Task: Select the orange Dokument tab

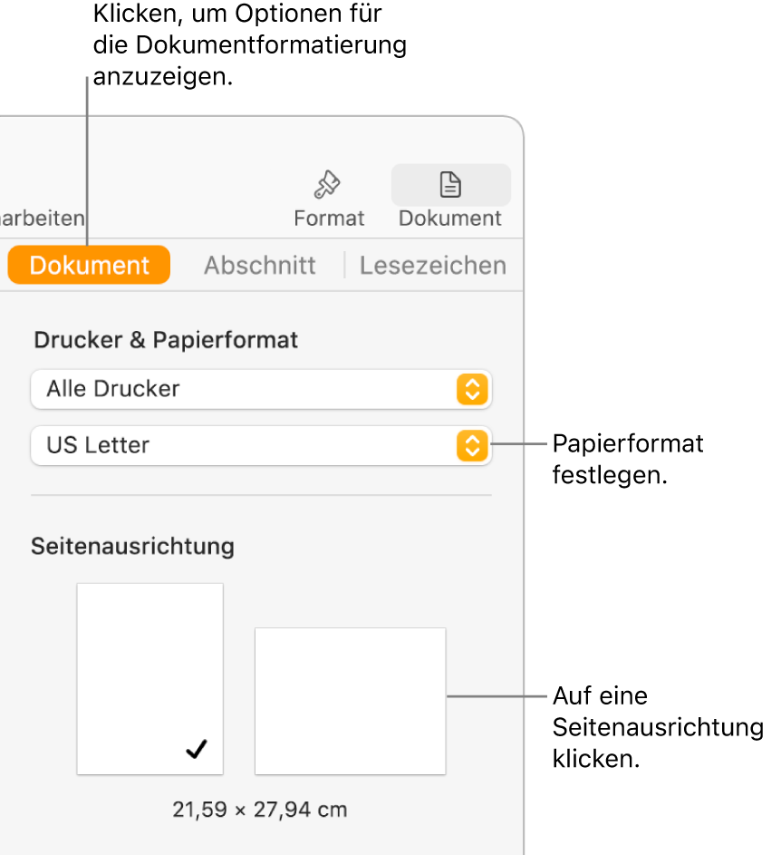Action: [88, 265]
